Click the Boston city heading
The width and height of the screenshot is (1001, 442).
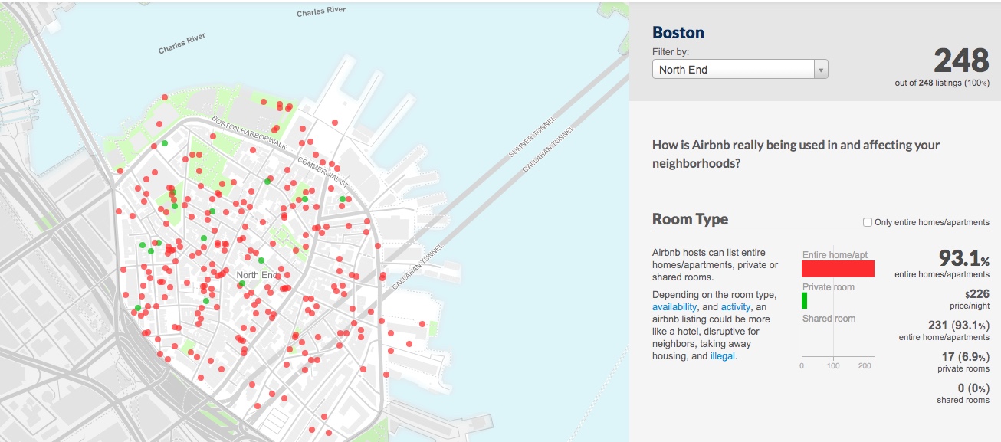pyautogui.click(x=678, y=32)
